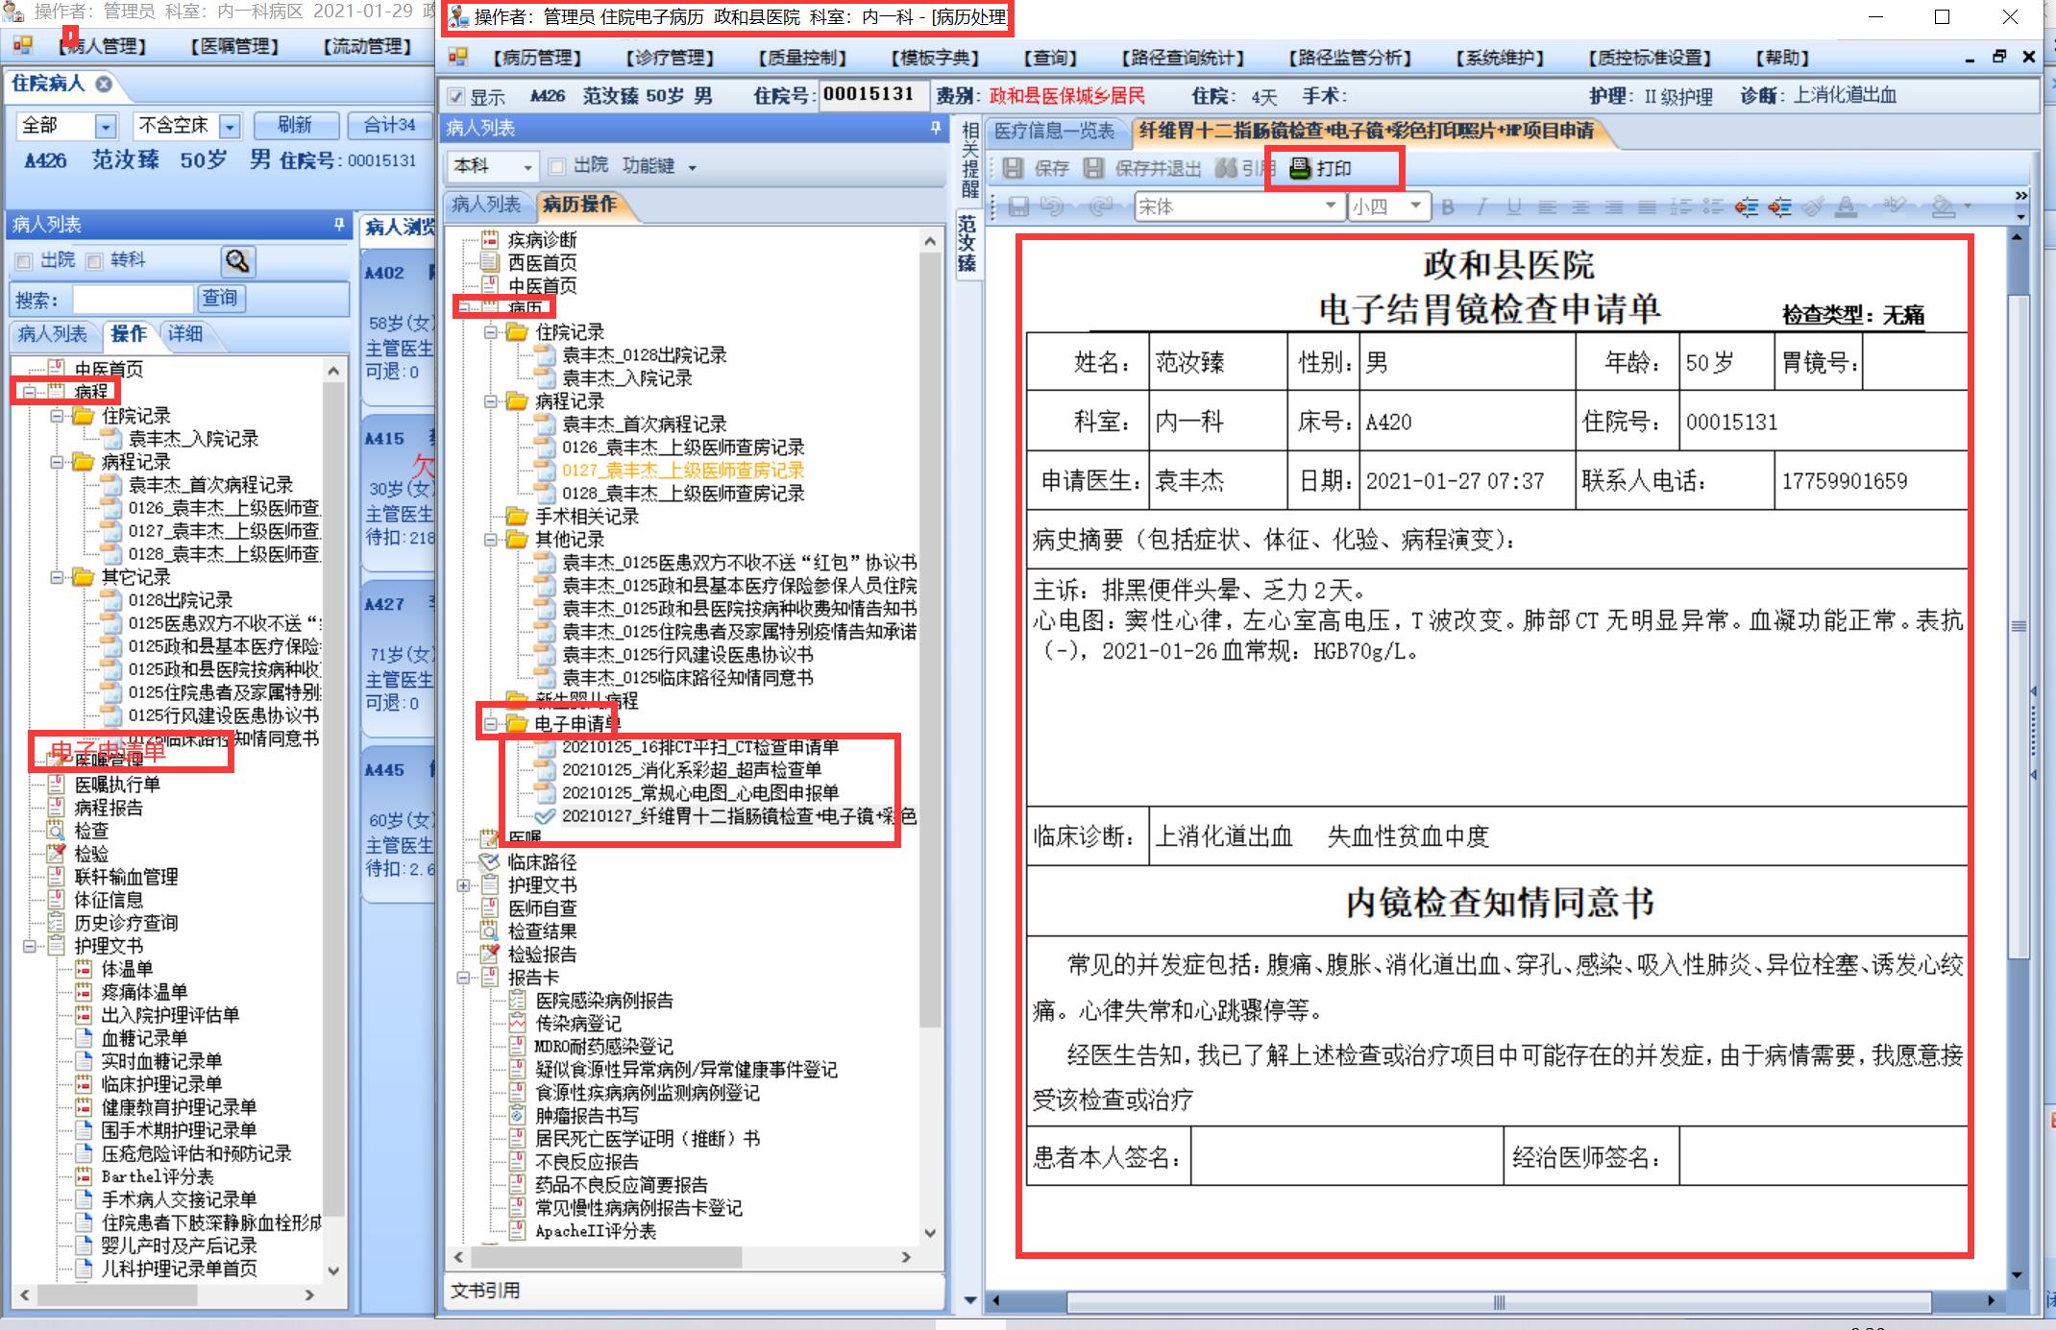
Task: Switch to the 医疗信息一览表 tab
Action: tap(1054, 131)
